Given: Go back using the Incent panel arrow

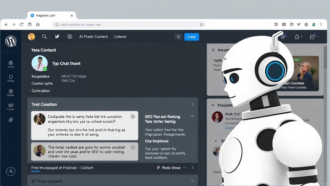Looking at the screenshot, I should (x=213, y=50).
